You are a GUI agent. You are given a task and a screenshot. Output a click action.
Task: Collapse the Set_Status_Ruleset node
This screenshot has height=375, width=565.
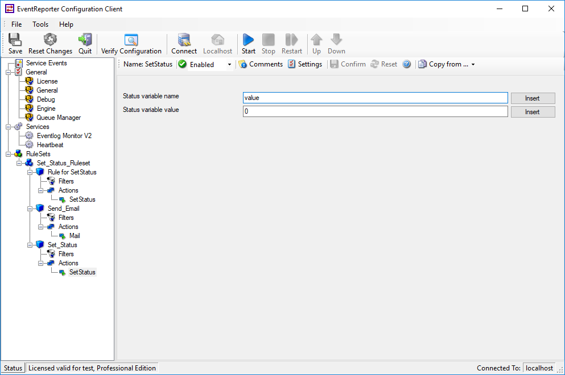[x=19, y=163]
